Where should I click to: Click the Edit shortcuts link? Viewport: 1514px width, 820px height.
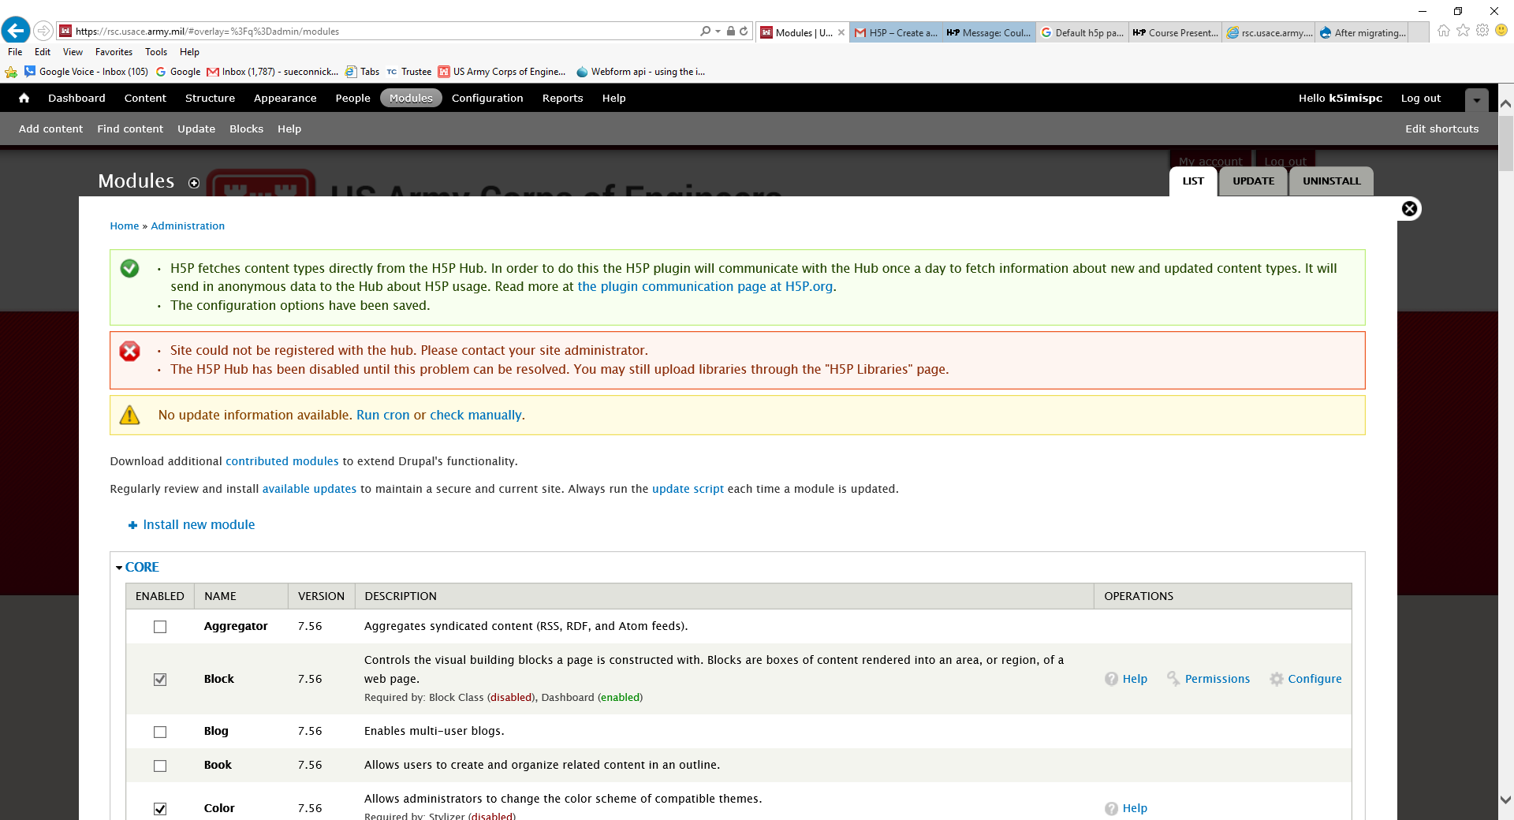pyautogui.click(x=1441, y=129)
